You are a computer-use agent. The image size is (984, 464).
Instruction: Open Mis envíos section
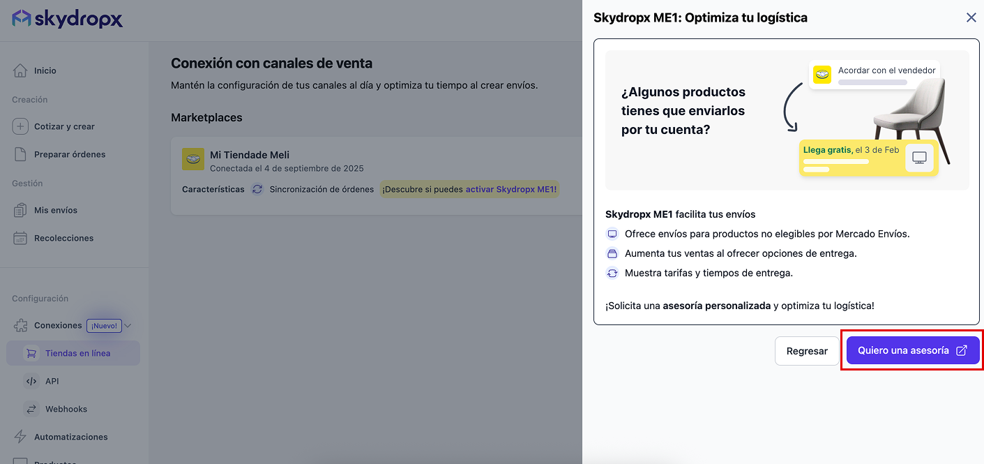pyautogui.click(x=56, y=210)
